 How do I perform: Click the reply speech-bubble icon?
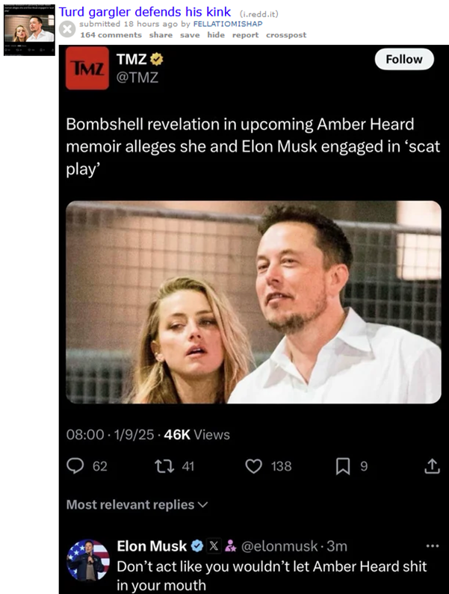coord(75,466)
